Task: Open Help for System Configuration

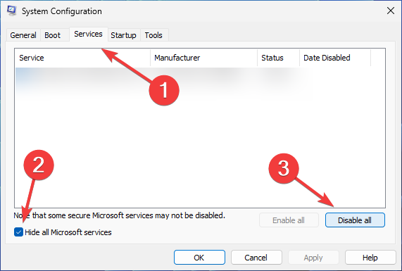Action: click(370, 257)
